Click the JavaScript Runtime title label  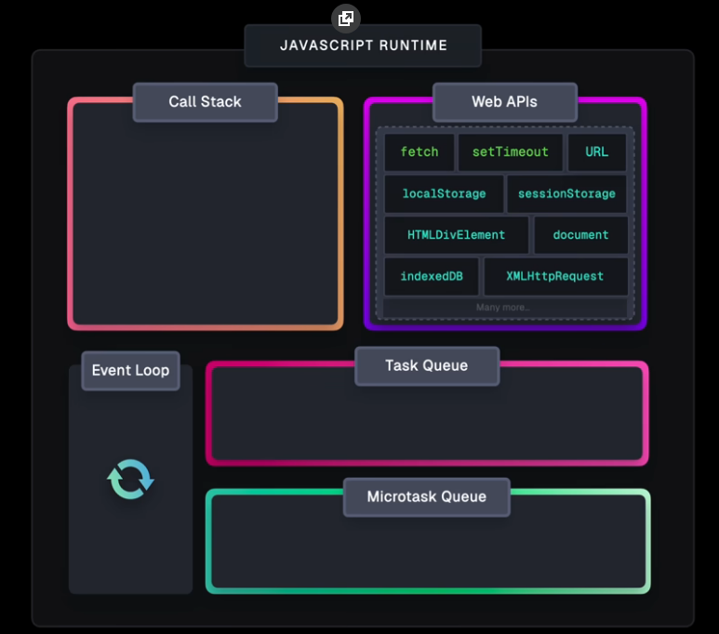tap(363, 46)
